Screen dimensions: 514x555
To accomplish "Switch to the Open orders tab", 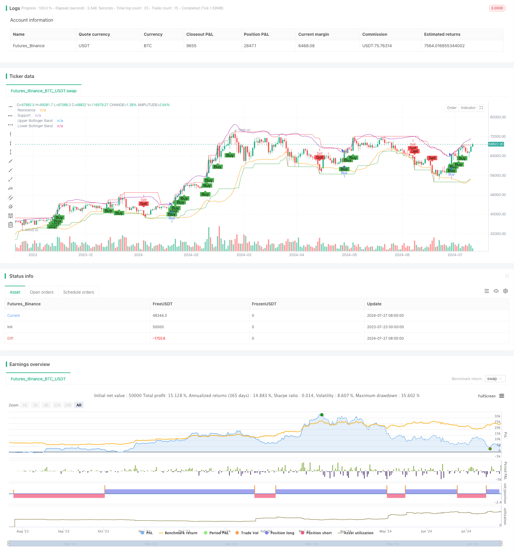I will point(42,292).
